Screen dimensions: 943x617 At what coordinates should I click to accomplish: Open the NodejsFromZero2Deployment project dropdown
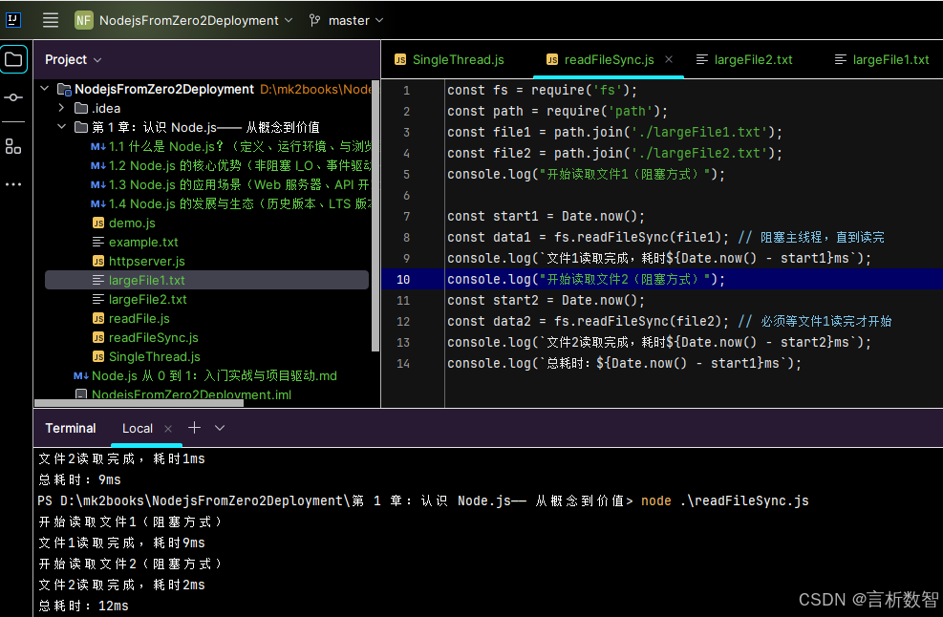pos(196,20)
